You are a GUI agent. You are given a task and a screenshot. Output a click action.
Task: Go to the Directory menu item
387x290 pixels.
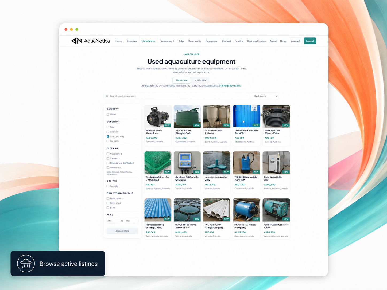pos(132,41)
